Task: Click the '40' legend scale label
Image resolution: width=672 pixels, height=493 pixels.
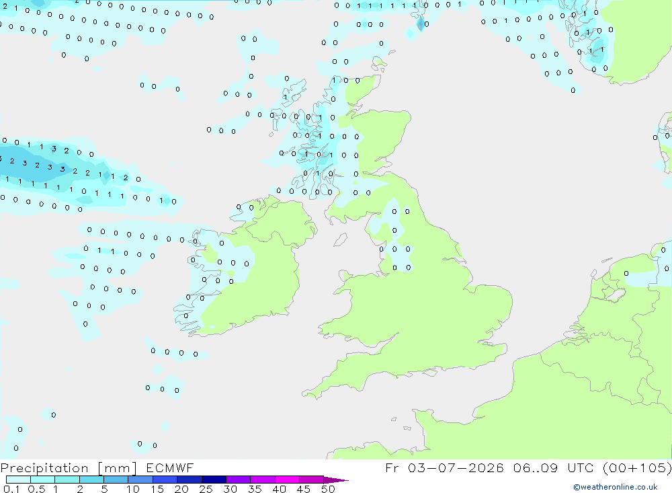Action: (x=279, y=489)
